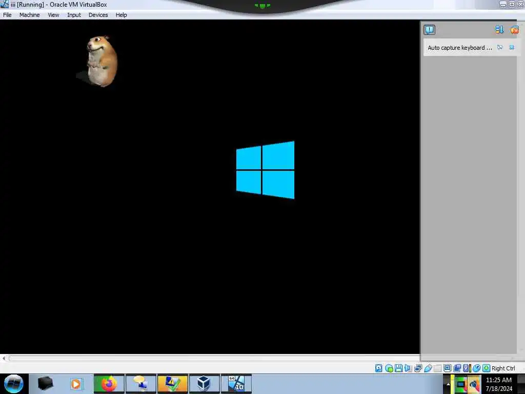Viewport: 525px width, 394px height.
Task: Toggle the notification center speech bubble icon
Action: (x=429, y=29)
